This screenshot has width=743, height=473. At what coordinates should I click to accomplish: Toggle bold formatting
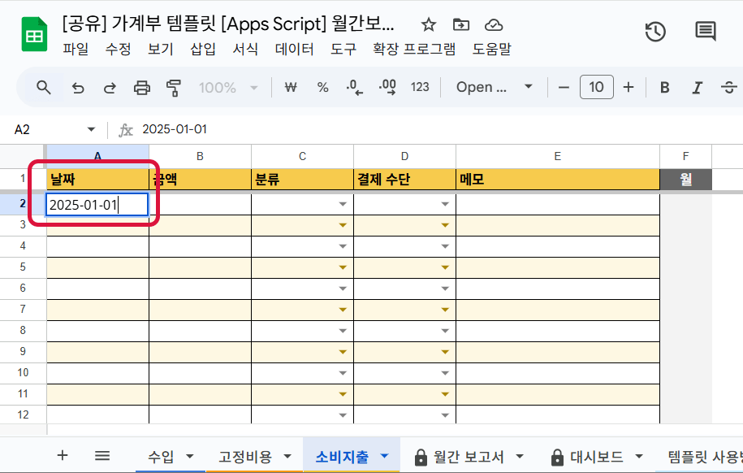coord(664,88)
